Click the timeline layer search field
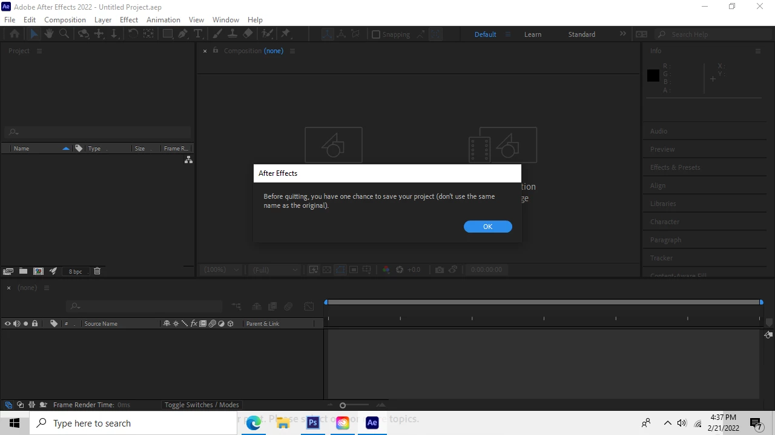The height and width of the screenshot is (435, 775). [145, 306]
